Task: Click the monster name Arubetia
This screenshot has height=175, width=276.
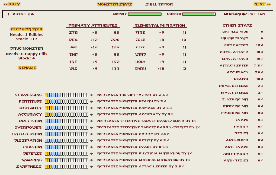Action: [23, 14]
